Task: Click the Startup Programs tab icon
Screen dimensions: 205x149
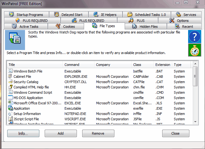Action: tap(11, 14)
